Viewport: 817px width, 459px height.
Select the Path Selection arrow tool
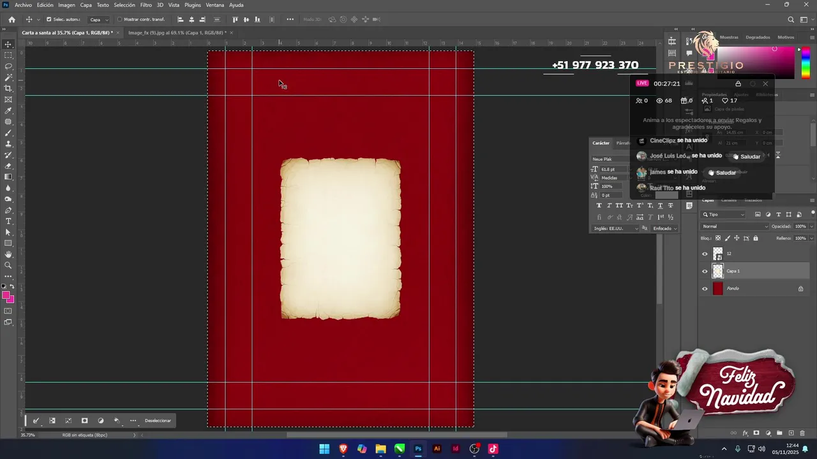pyautogui.click(x=8, y=232)
